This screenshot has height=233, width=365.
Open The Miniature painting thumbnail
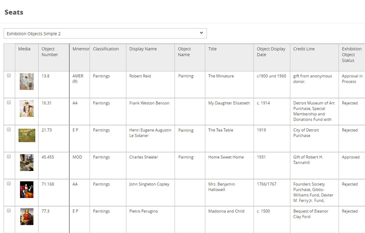point(27,82)
